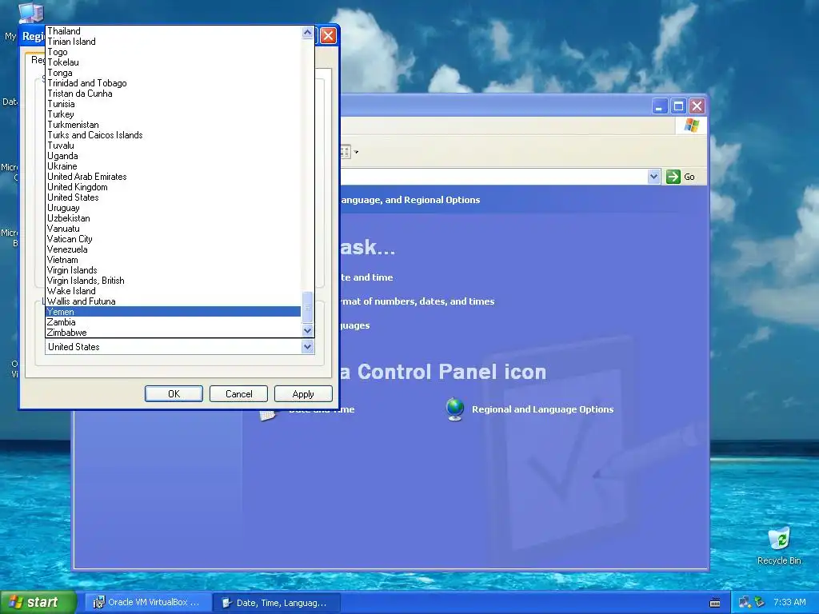Viewport: 819px width, 614px height.
Task: Choose Tokelau from the list
Action: click(174, 62)
